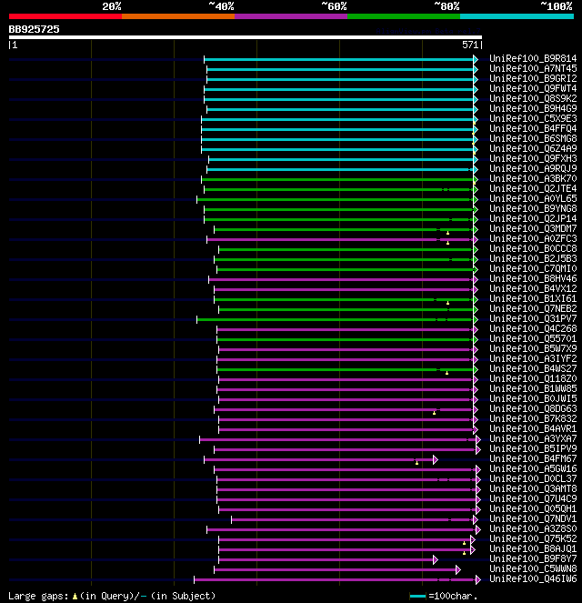
Task: Click the 571 end position label
Action: point(470,45)
